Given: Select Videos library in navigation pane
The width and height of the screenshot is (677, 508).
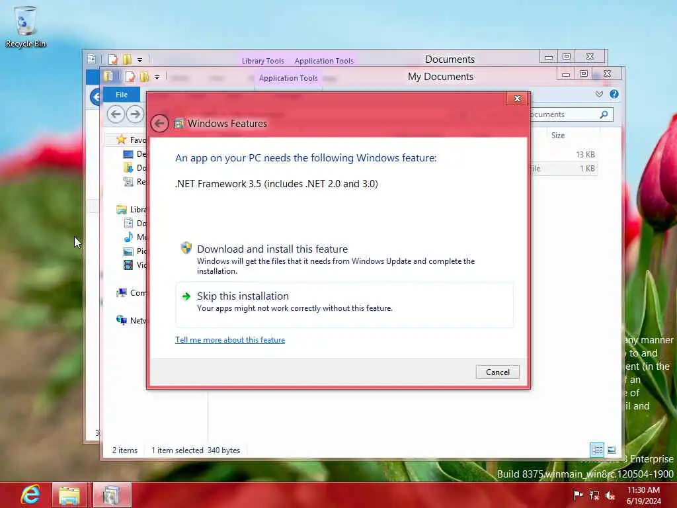Looking at the screenshot, I should [135, 265].
